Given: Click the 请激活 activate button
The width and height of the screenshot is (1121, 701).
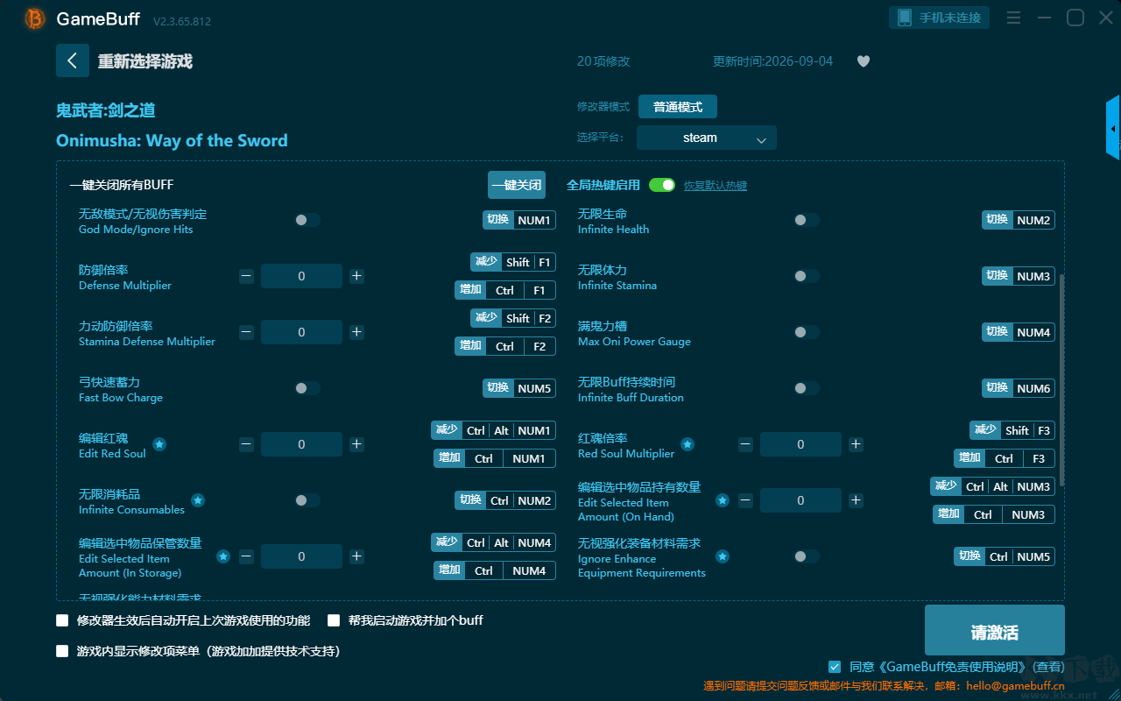Looking at the screenshot, I should coord(995,630).
